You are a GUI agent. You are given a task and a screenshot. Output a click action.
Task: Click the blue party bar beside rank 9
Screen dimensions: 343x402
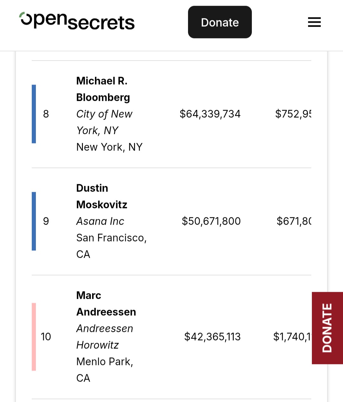[34, 221]
